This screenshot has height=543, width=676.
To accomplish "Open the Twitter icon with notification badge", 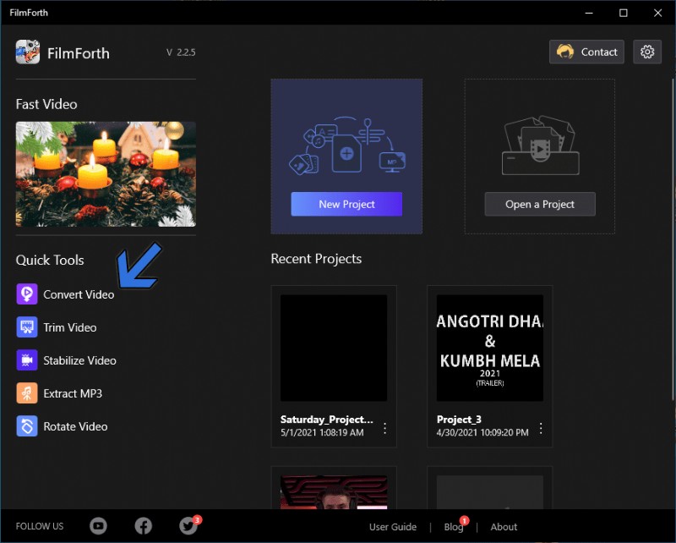I will pos(187,526).
